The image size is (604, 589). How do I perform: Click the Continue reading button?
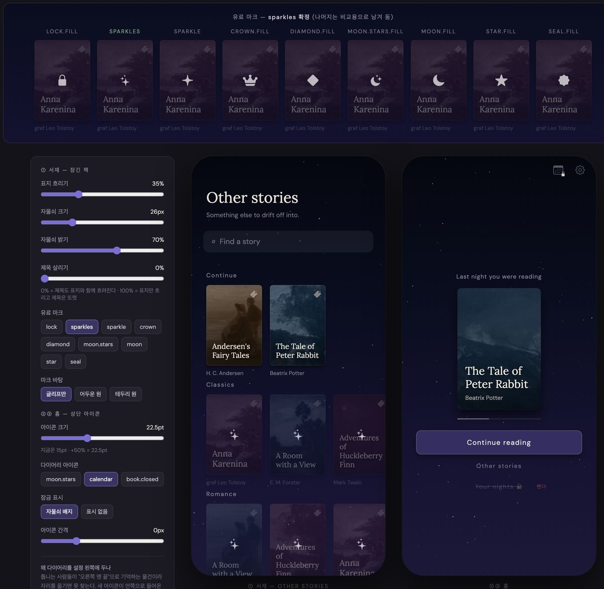[x=499, y=442]
